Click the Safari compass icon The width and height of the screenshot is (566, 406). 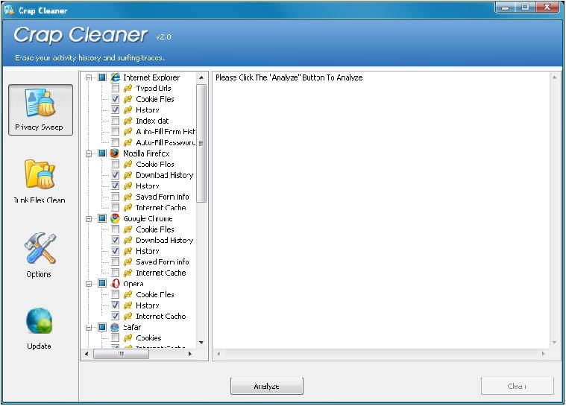[x=115, y=327]
